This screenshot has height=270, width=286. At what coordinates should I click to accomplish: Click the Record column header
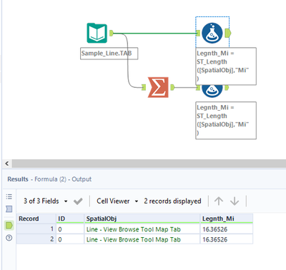click(x=36, y=219)
